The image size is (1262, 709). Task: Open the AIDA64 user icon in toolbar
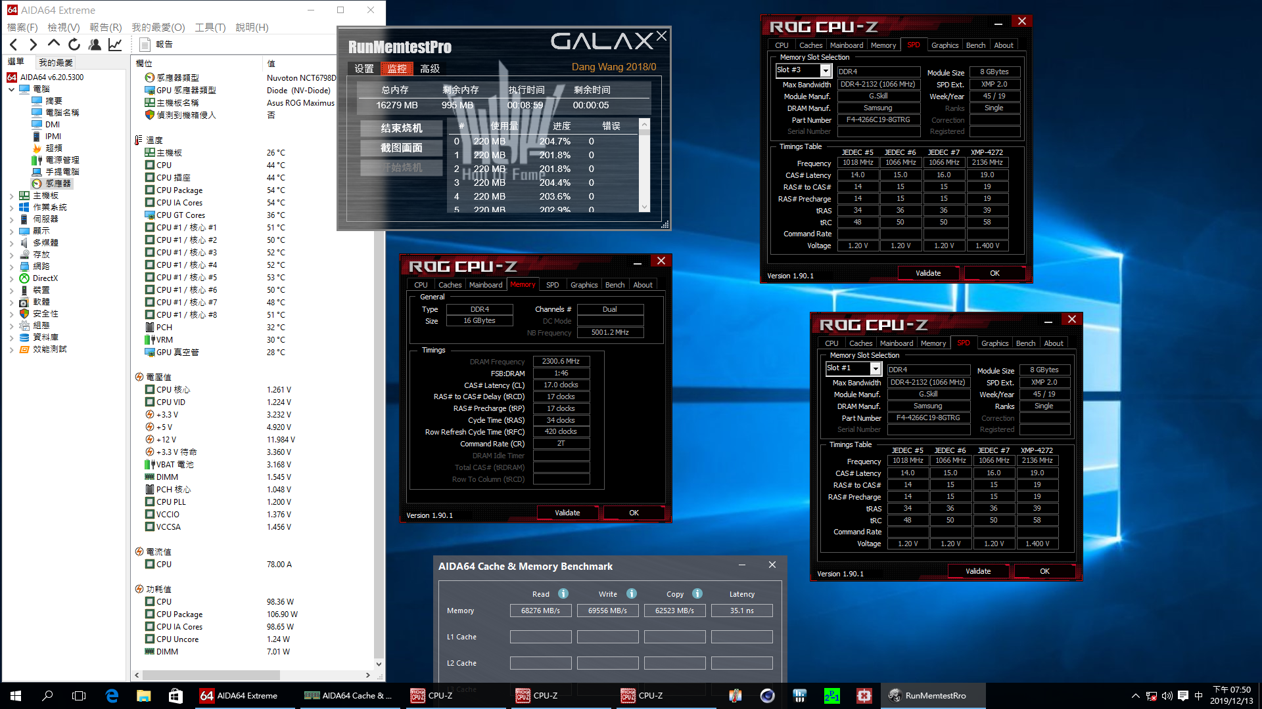[95, 45]
